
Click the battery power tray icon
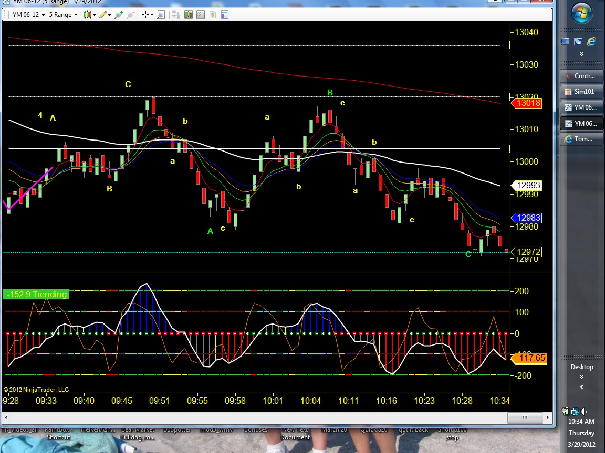click(566, 411)
